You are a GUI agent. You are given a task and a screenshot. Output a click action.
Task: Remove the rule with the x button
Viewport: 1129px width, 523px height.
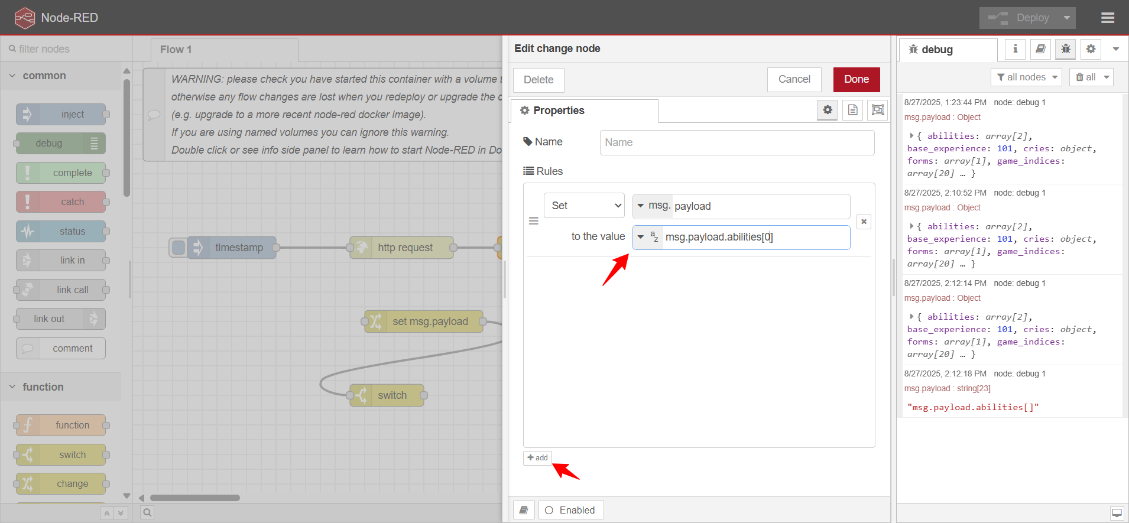[x=864, y=222]
